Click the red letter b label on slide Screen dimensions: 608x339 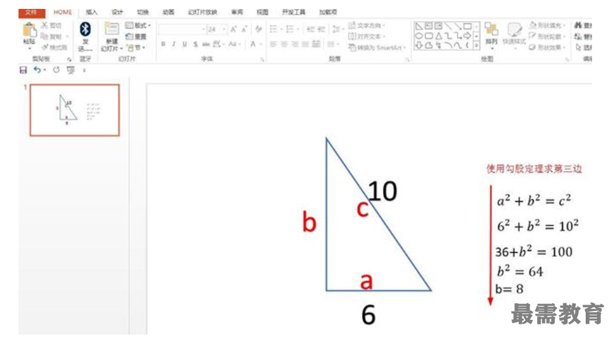310,222
